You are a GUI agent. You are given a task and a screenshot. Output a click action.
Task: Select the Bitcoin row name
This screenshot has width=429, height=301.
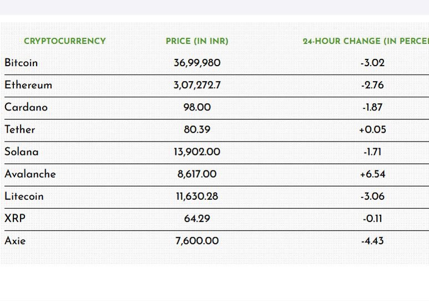[x=21, y=63]
